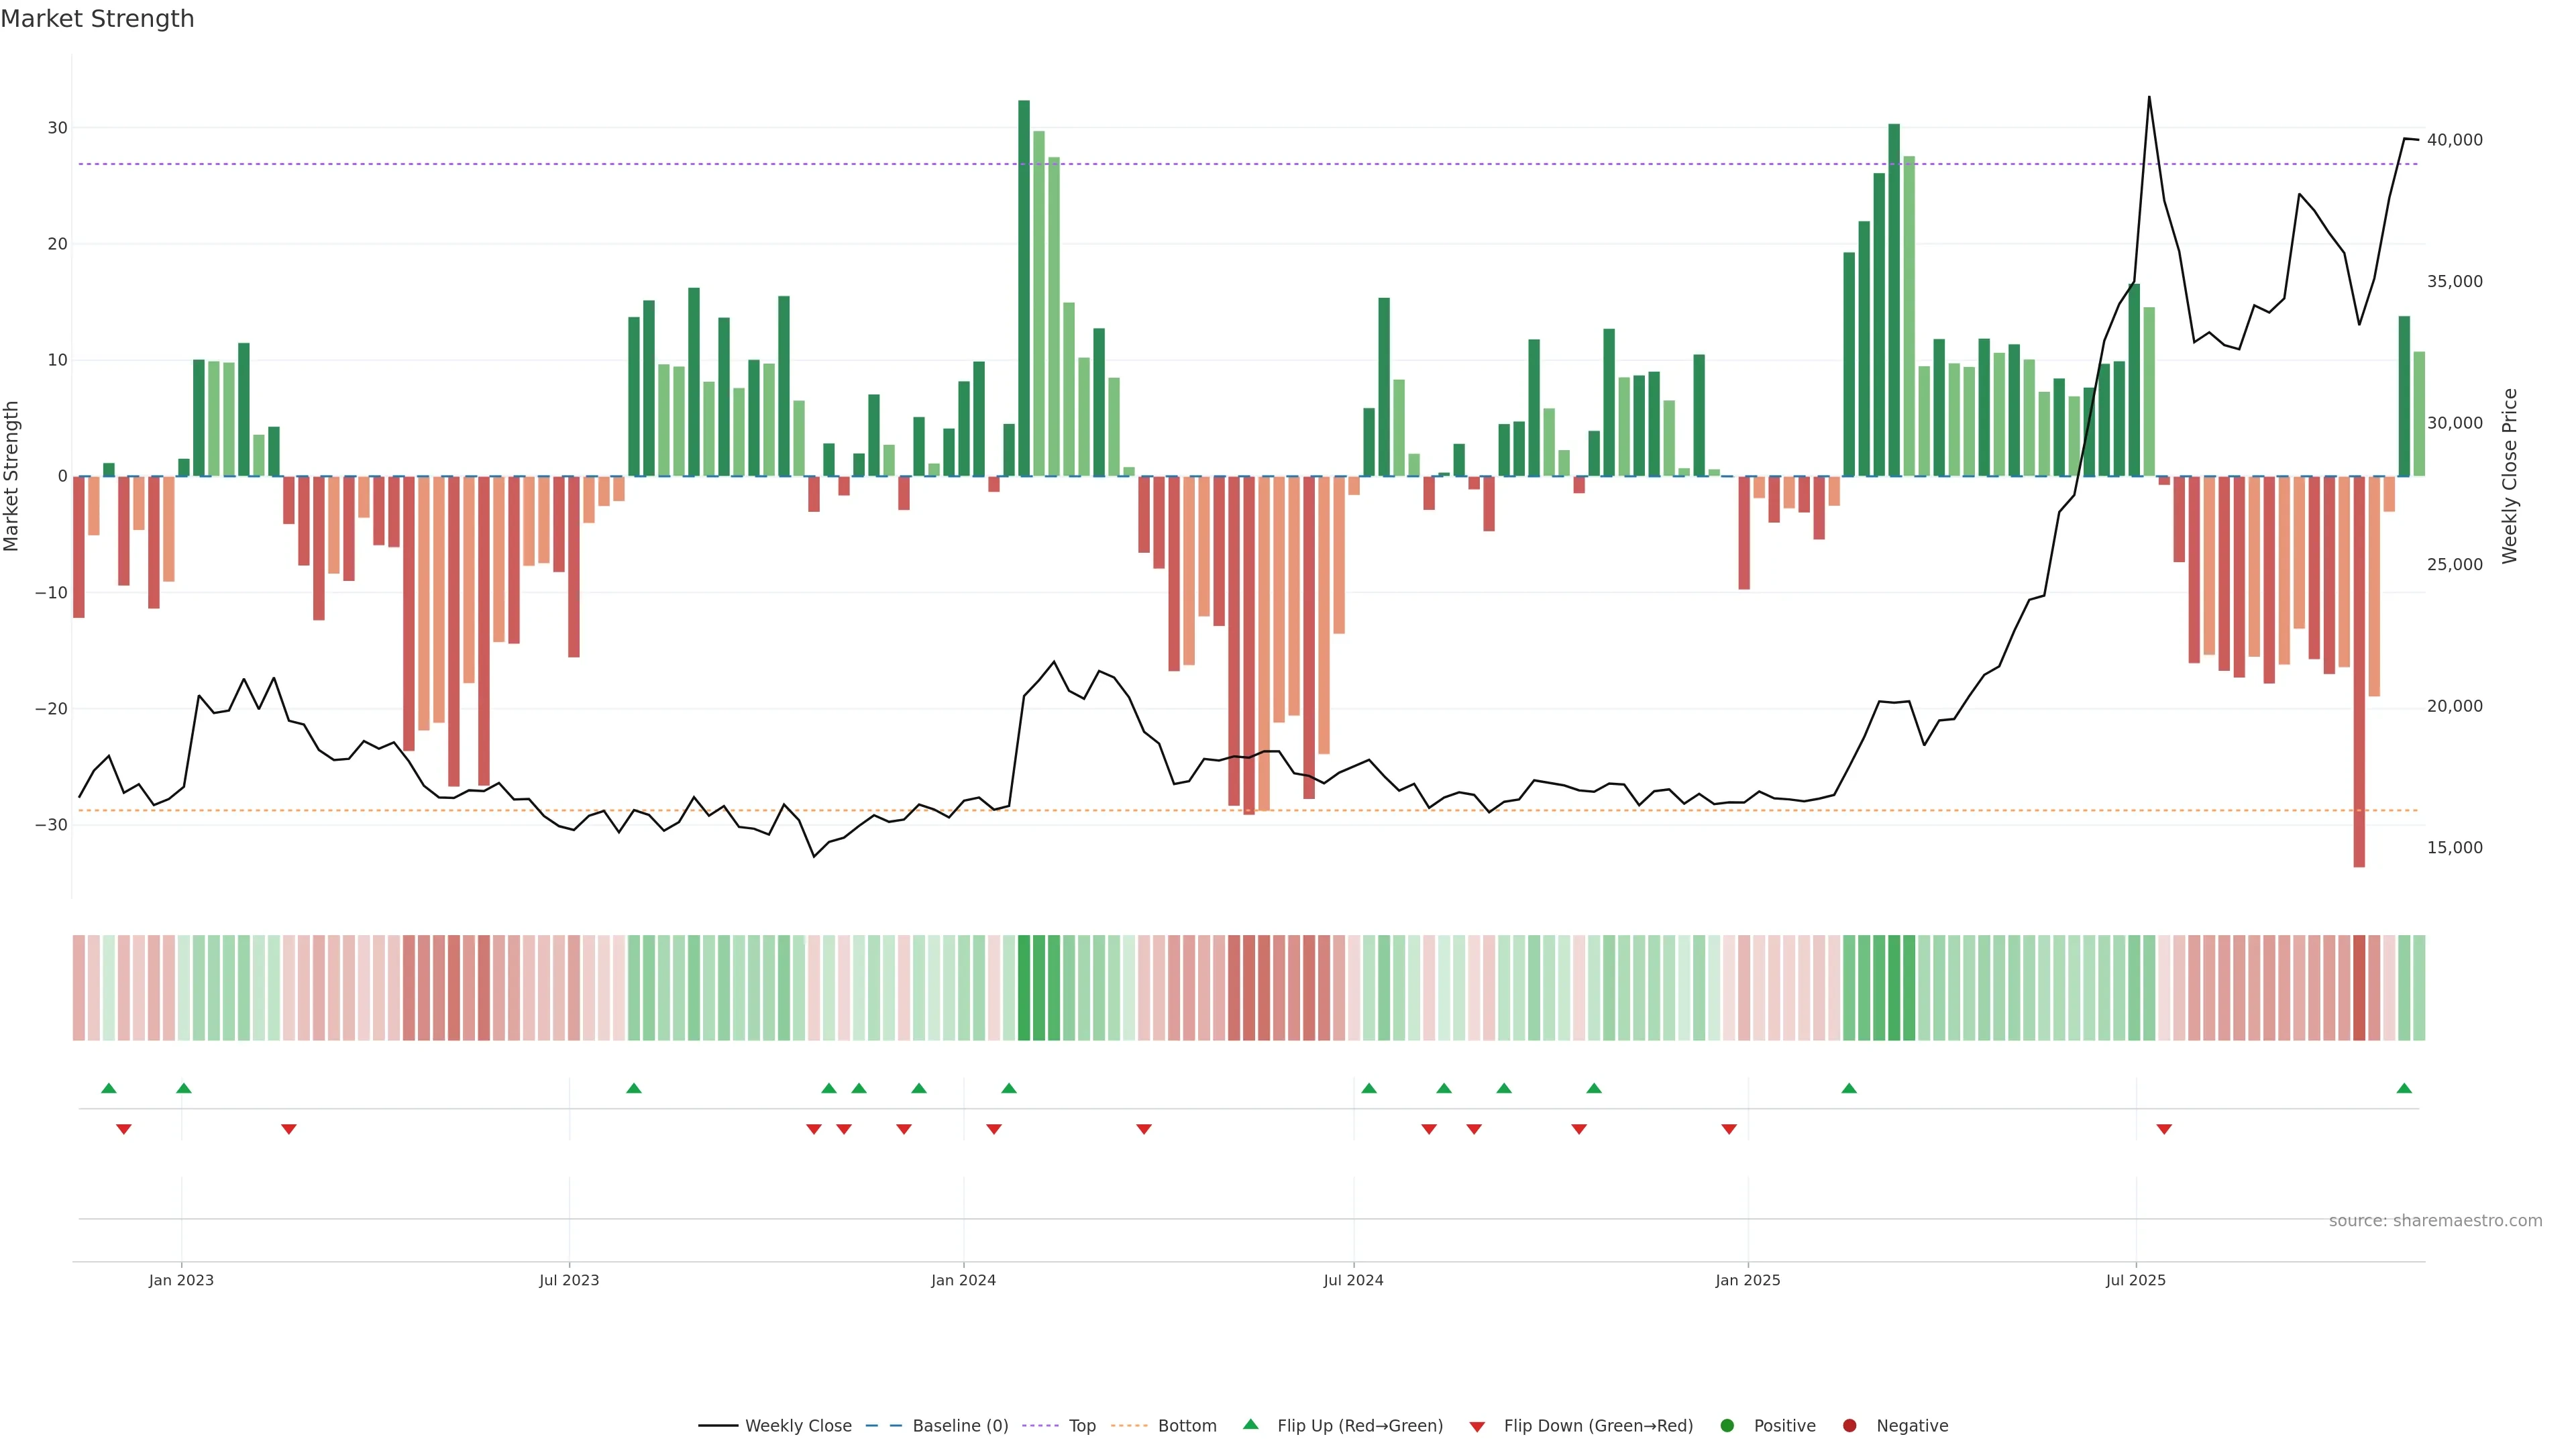Click the red flip-down marker after Jul 2025

coord(2164,1129)
